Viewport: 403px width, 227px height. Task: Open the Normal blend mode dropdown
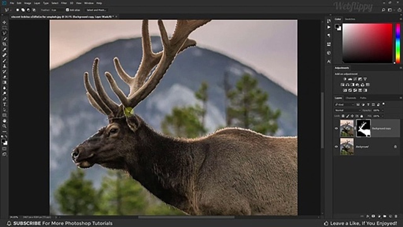(x=348, y=110)
